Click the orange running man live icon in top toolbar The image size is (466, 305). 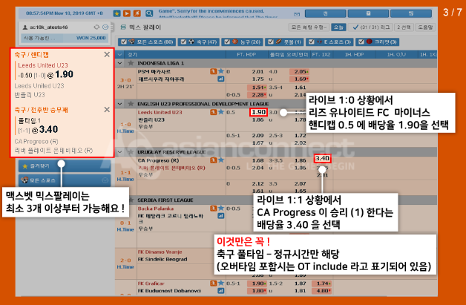(137, 13)
